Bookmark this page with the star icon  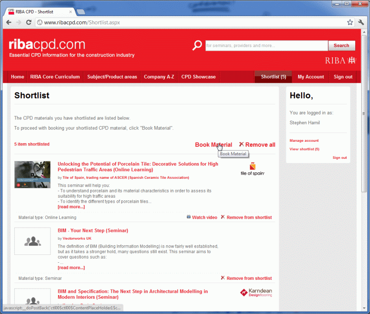point(350,22)
